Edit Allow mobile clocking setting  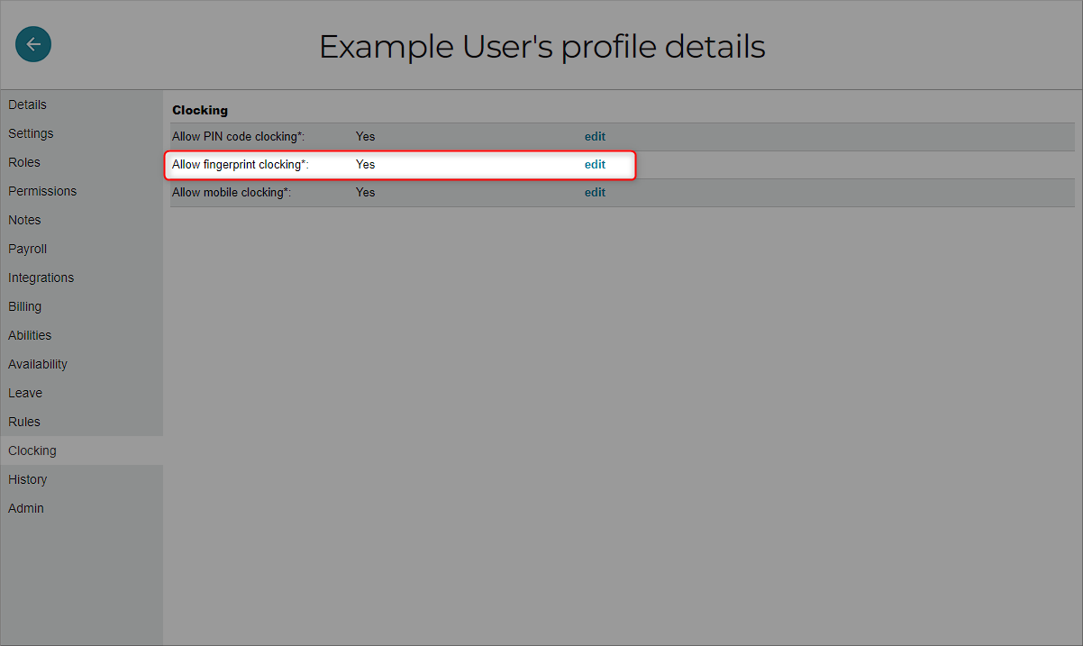tap(595, 193)
